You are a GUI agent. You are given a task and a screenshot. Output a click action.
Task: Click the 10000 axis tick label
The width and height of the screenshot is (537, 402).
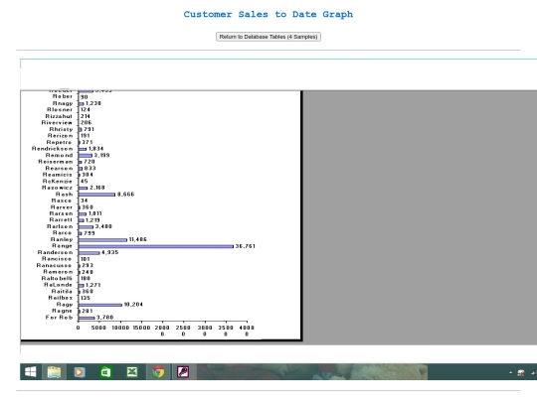[x=120, y=328]
